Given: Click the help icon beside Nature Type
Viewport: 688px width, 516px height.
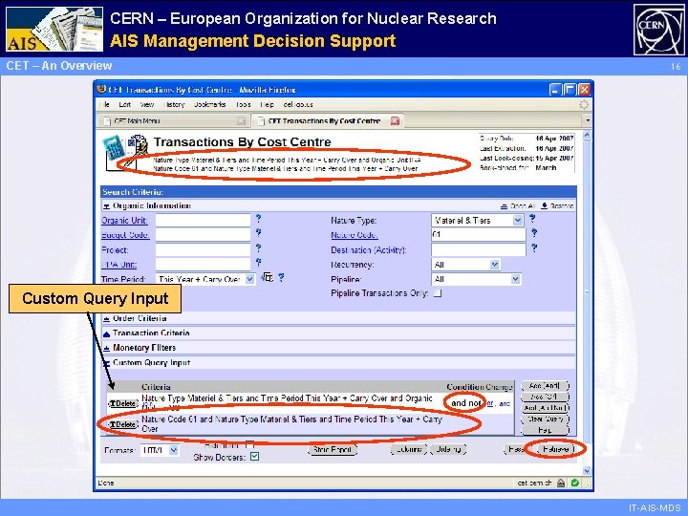Looking at the screenshot, I should coord(532,218).
